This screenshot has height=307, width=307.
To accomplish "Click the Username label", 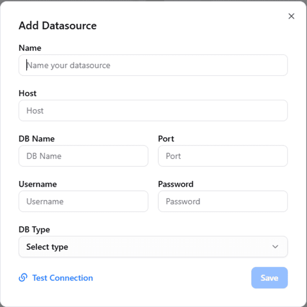I will (38, 184).
